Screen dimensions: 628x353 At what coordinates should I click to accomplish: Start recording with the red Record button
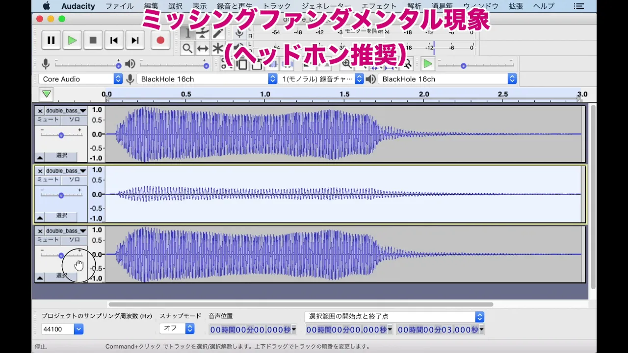tap(160, 40)
